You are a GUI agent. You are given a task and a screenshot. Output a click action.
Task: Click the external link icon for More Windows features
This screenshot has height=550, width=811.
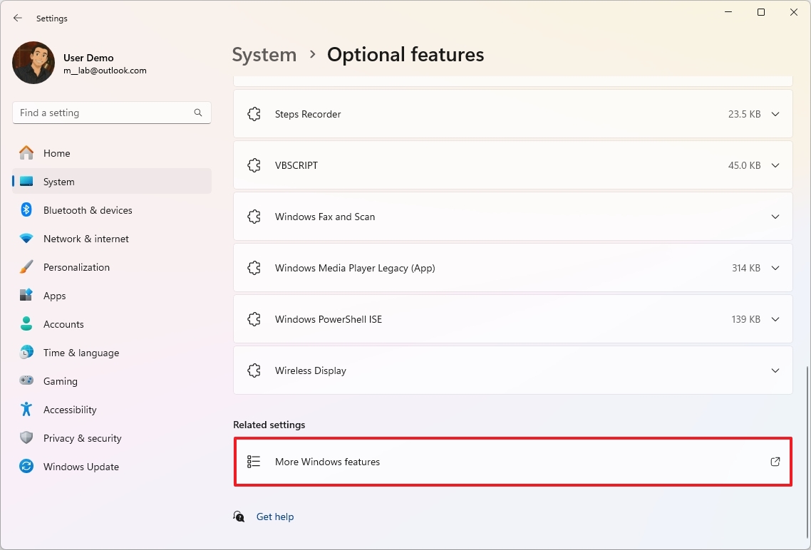775,462
